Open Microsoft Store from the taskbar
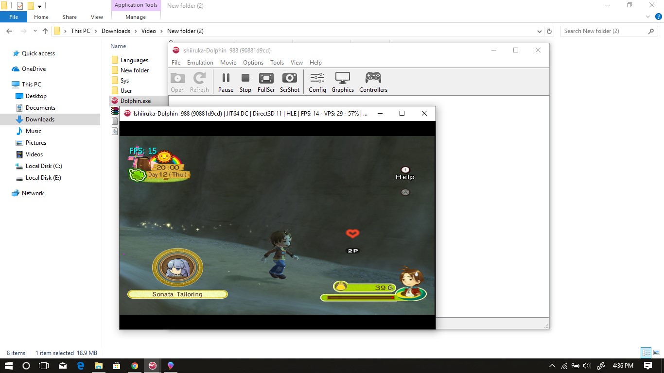 pyautogui.click(x=116, y=366)
